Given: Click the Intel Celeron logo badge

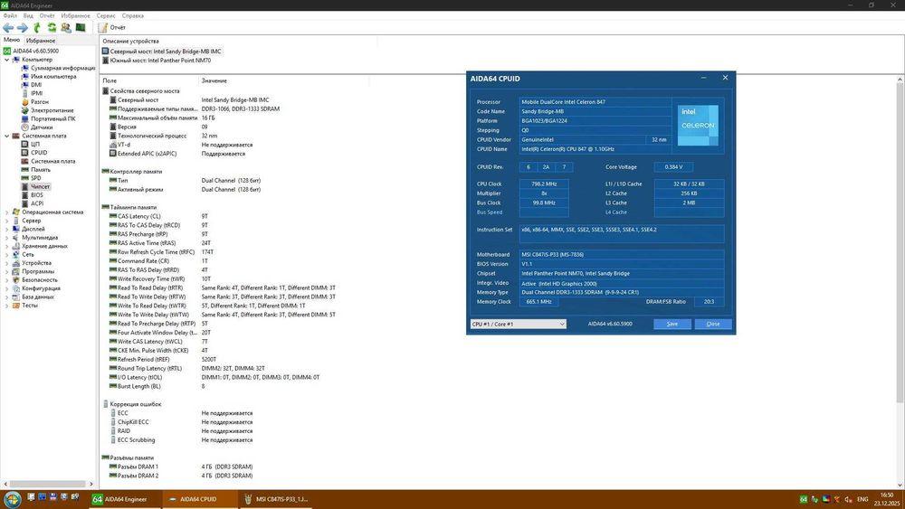Looking at the screenshot, I should click(698, 125).
